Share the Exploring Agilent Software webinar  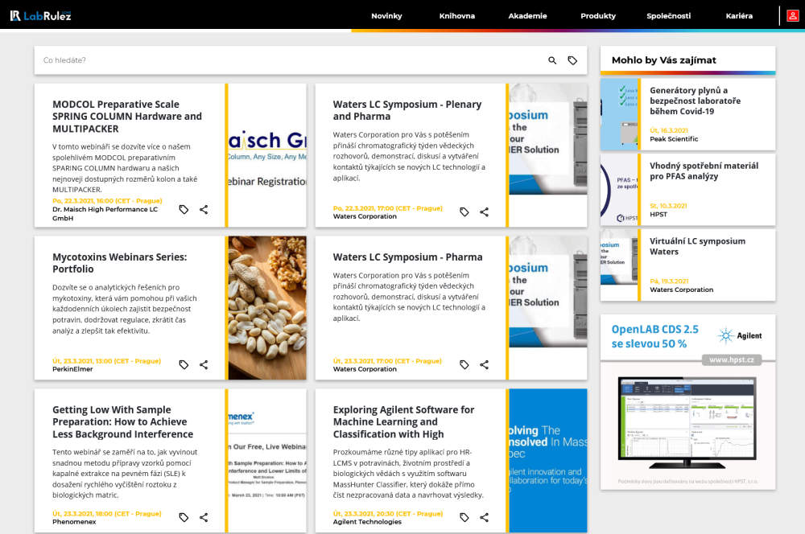(x=484, y=518)
